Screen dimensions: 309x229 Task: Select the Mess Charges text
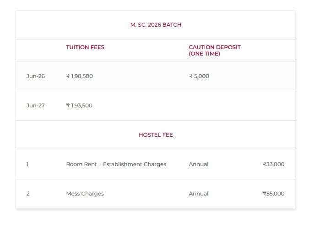[x=85, y=194]
